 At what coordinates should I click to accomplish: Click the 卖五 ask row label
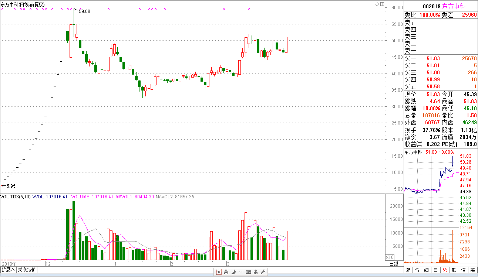tap(411, 23)
